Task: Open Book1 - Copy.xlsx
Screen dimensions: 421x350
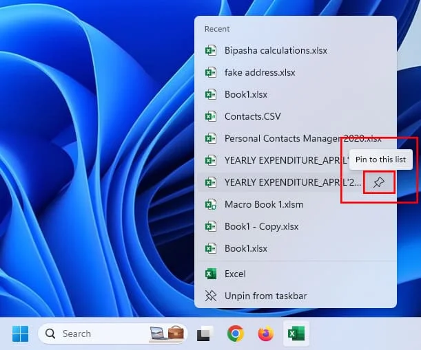Action: (x=296, y=226)
